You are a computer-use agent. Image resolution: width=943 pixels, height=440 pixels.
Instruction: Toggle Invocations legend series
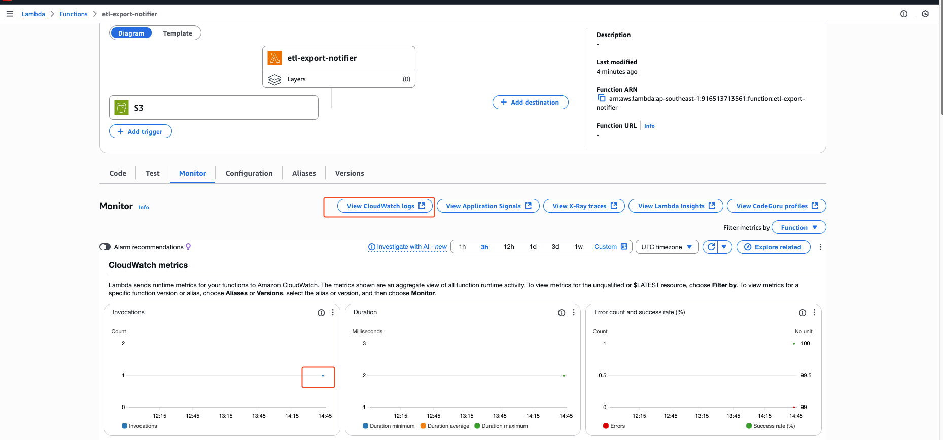pyautogui.click(x=139, y=426)
